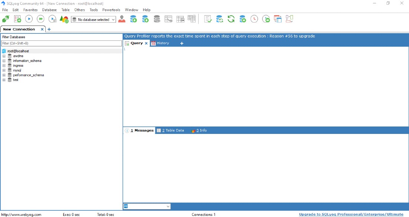Open a new query editor via toolbar icon
This screenshot has width=409, height=217.
coord(17,19)
